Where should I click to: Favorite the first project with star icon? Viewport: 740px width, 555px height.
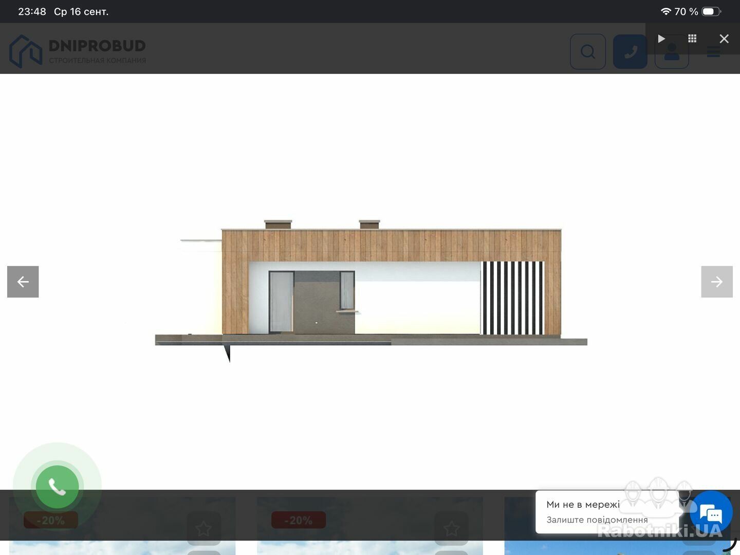[x=204, y=528]
